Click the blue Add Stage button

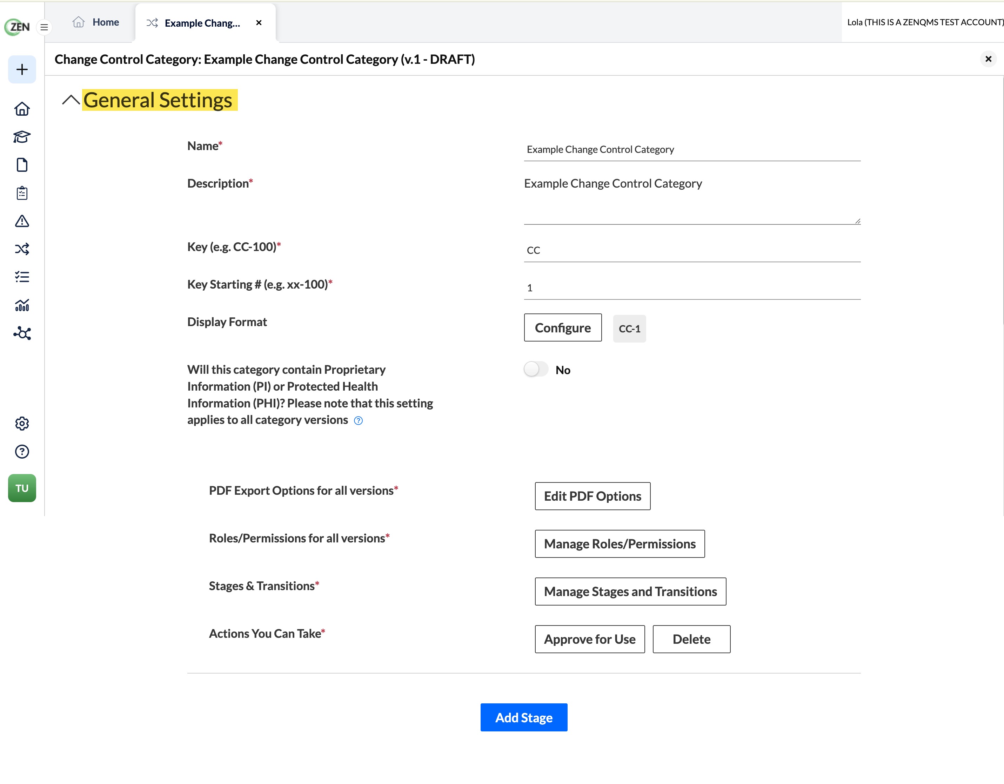(524, 717)
